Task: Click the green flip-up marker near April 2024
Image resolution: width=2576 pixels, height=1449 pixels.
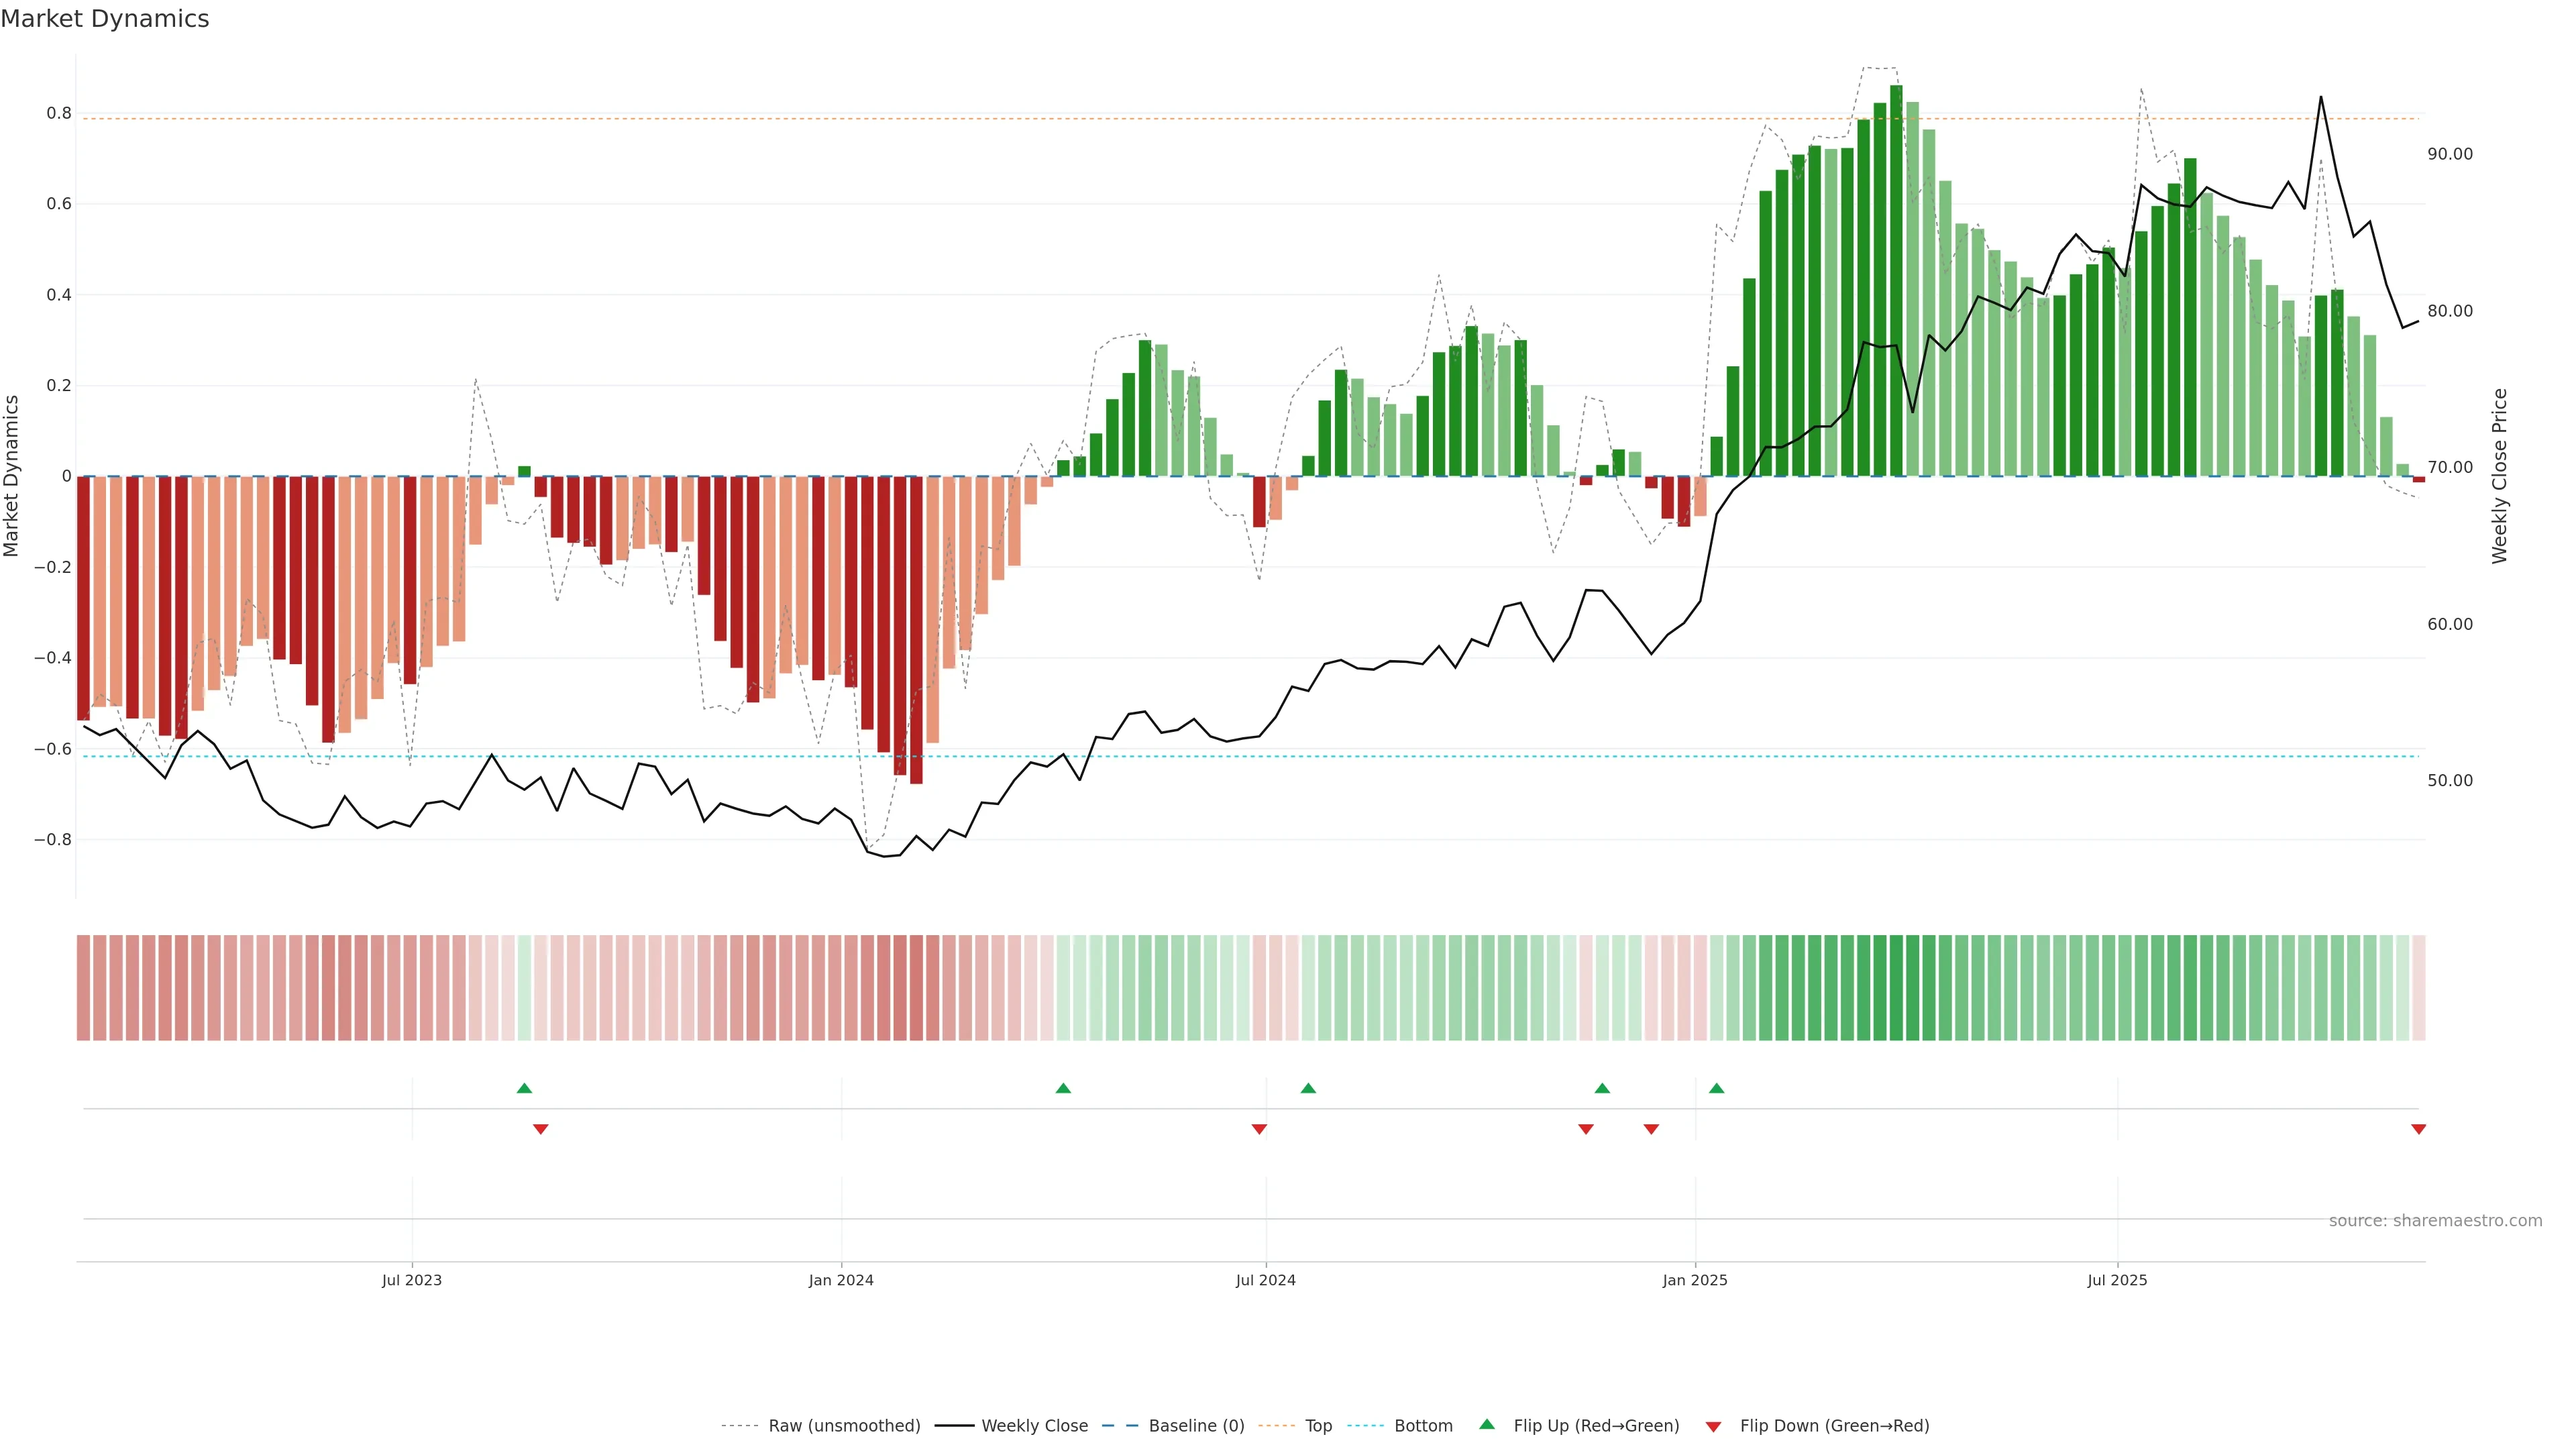Action: pyautogui.click(x=1063, y=1088)
